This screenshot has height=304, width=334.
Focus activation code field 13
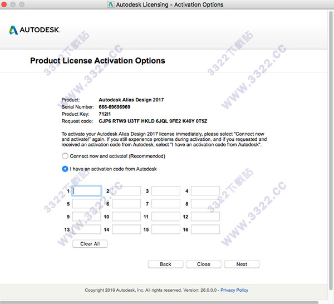(87, 229)
